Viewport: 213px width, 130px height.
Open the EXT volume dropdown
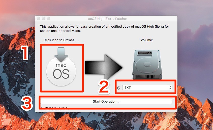coord(147,88)
